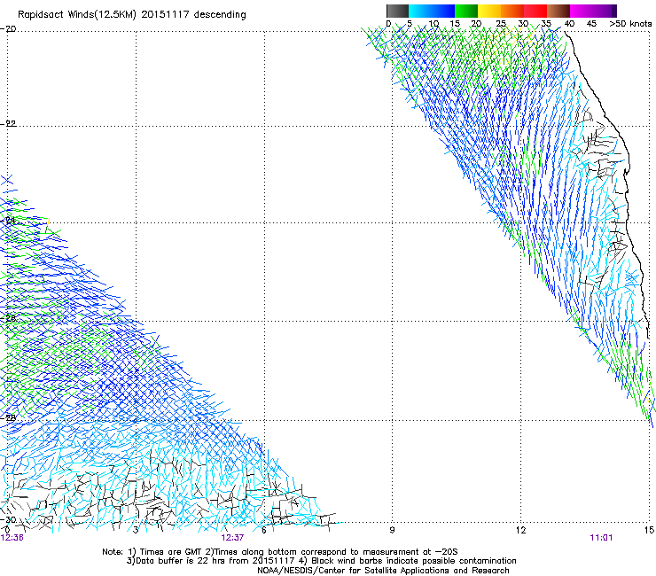
Task: Click the plot title 'Rapidsact Winds(12.5KM) 20151117 descending'
Action: pos(132,14)
